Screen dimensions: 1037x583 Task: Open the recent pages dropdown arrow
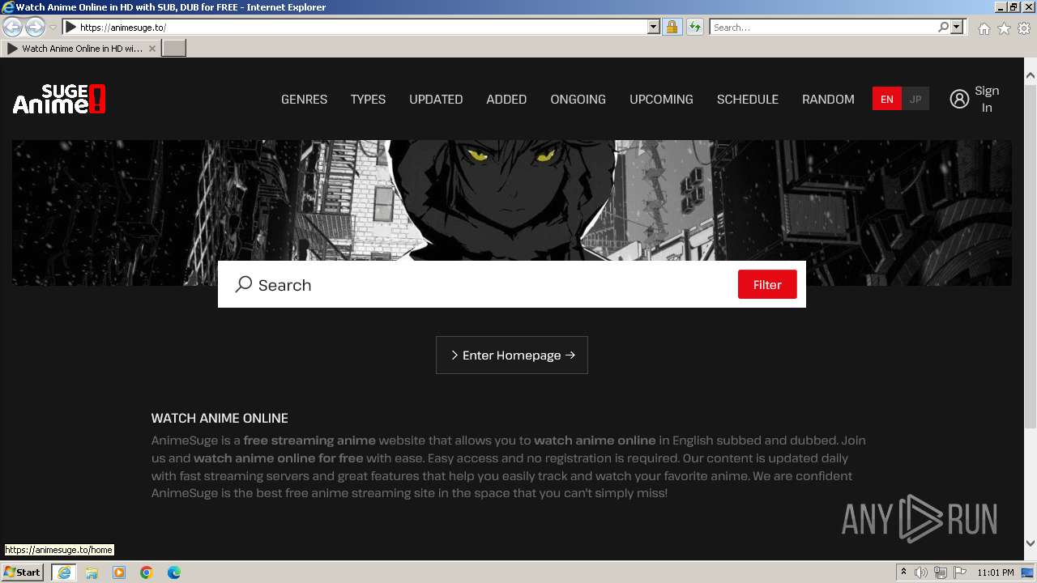[x=53, y=27]
